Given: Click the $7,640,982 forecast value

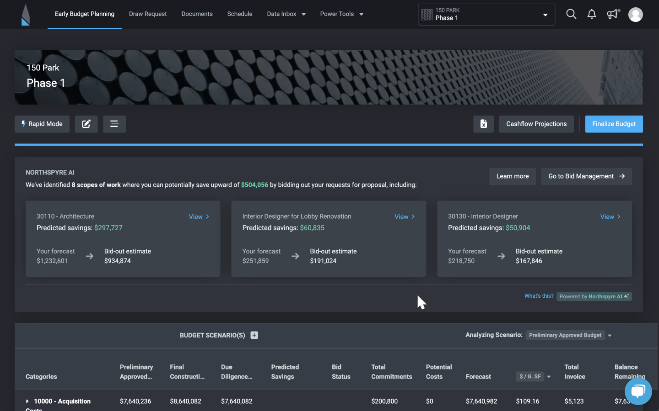Looking at the screenshot, I should coord(481,401).
